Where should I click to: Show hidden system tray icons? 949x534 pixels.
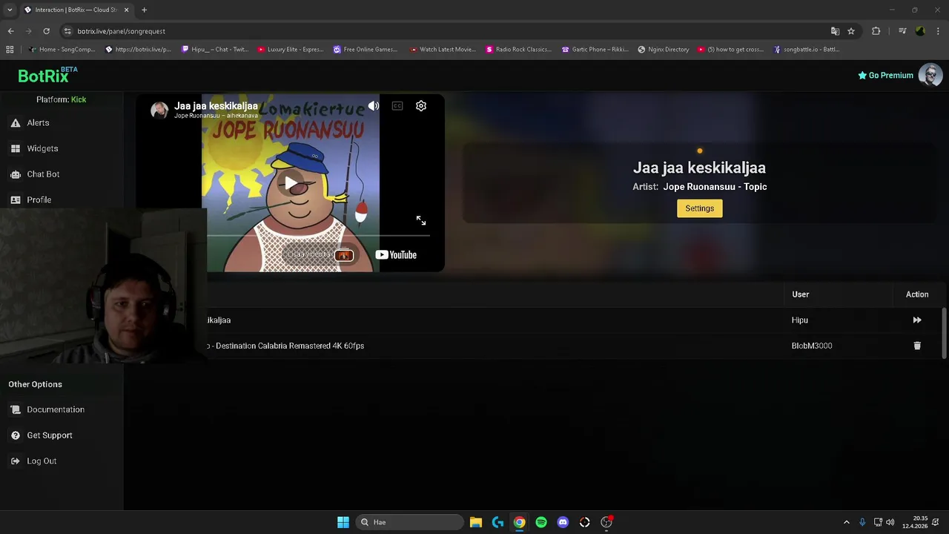(847, 522)
